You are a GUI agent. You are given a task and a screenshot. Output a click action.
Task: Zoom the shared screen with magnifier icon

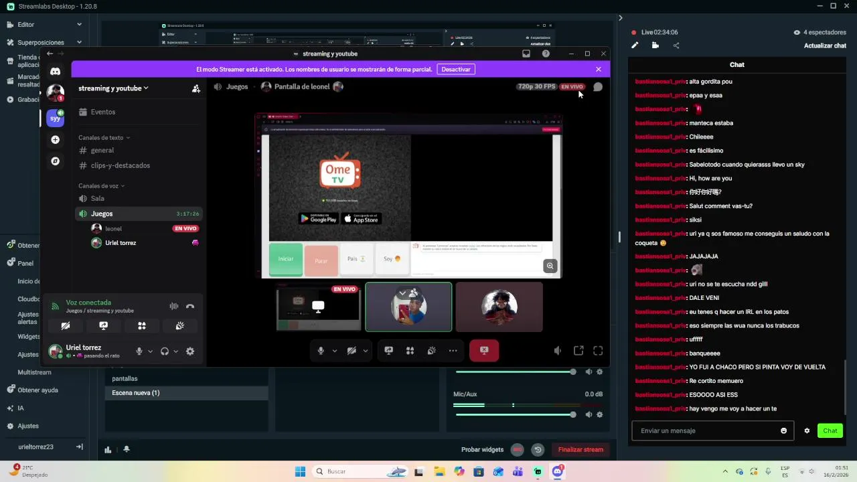tap(550, 266)
